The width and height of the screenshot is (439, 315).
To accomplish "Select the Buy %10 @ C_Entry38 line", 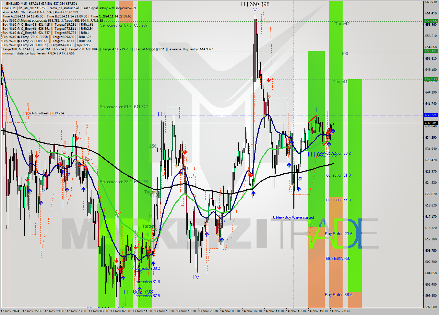I will [x=48, y=25].
